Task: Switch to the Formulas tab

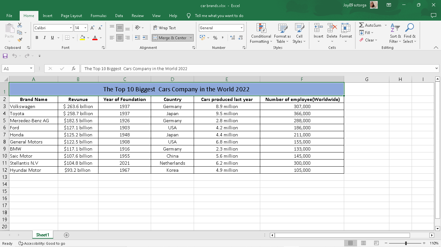Action: pos(98,16)
